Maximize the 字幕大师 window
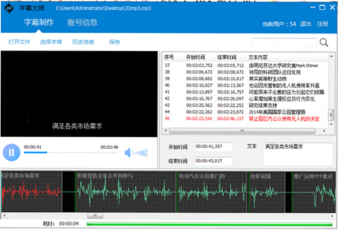Screen dimensions: 346x231 tap(322, 7)
